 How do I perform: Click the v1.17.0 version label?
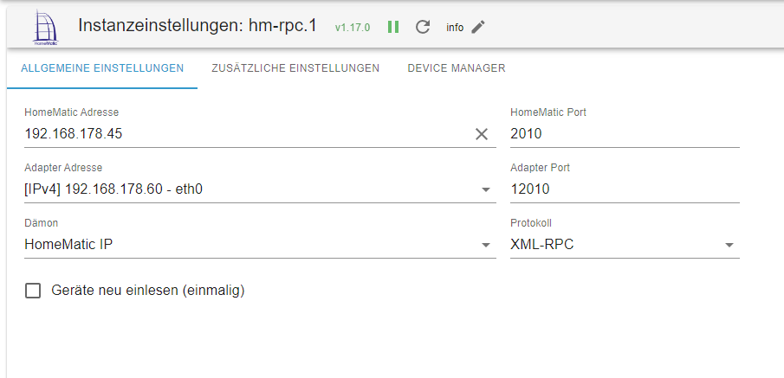[353, 28]
